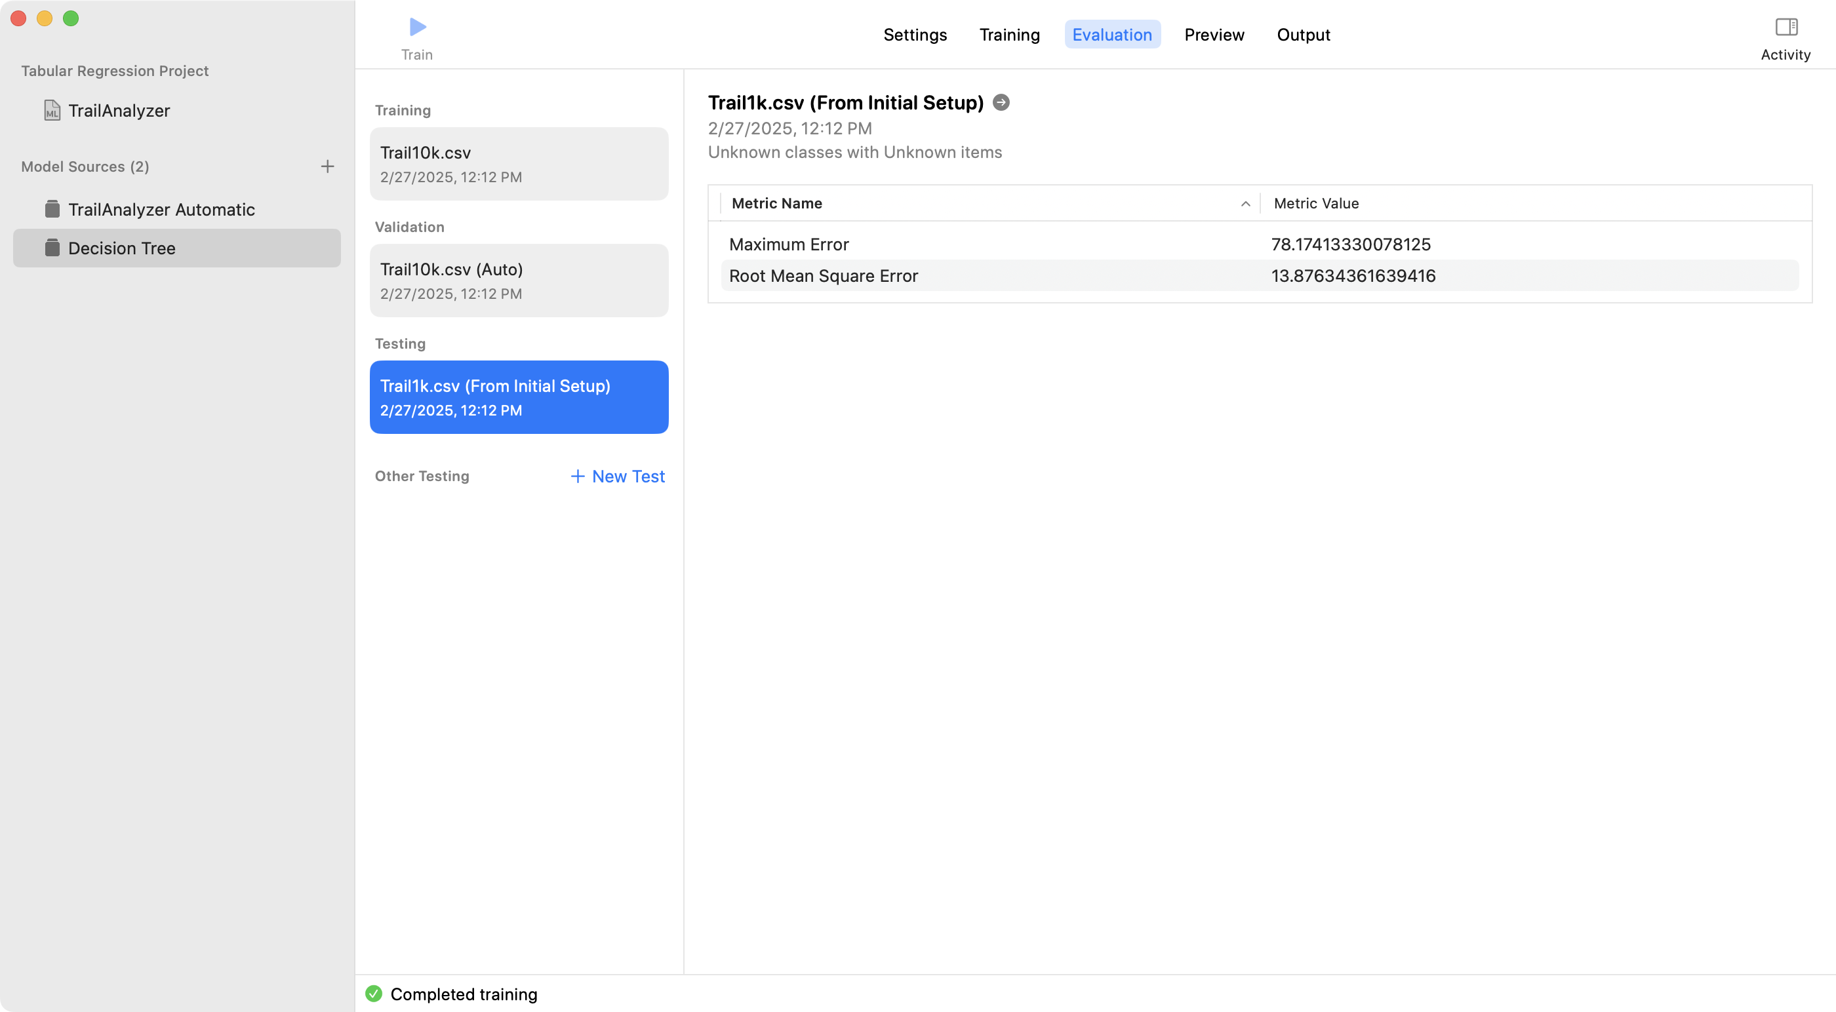Select the Trail10k.csv (Auto) validation card
The height and width of the screenshot is (1012, 1836).
click(519, 281)
